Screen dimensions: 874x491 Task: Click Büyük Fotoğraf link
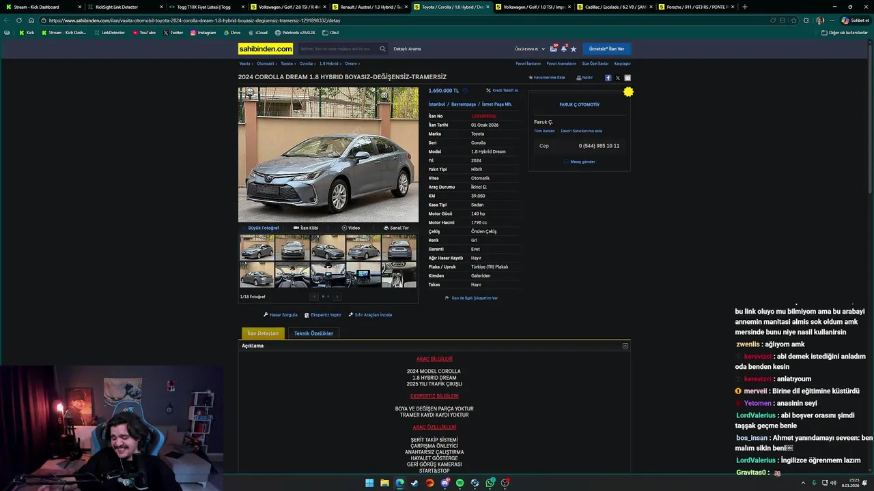[260, 228]
